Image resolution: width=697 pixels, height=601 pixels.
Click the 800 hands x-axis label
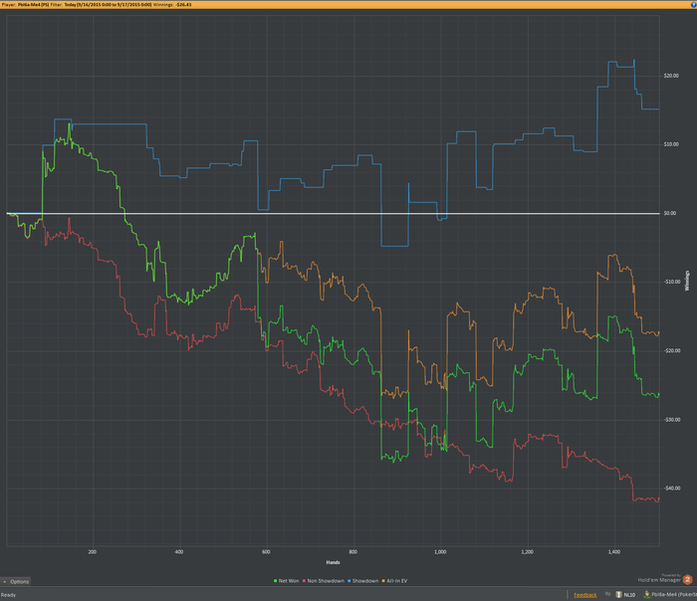(352, 552)
